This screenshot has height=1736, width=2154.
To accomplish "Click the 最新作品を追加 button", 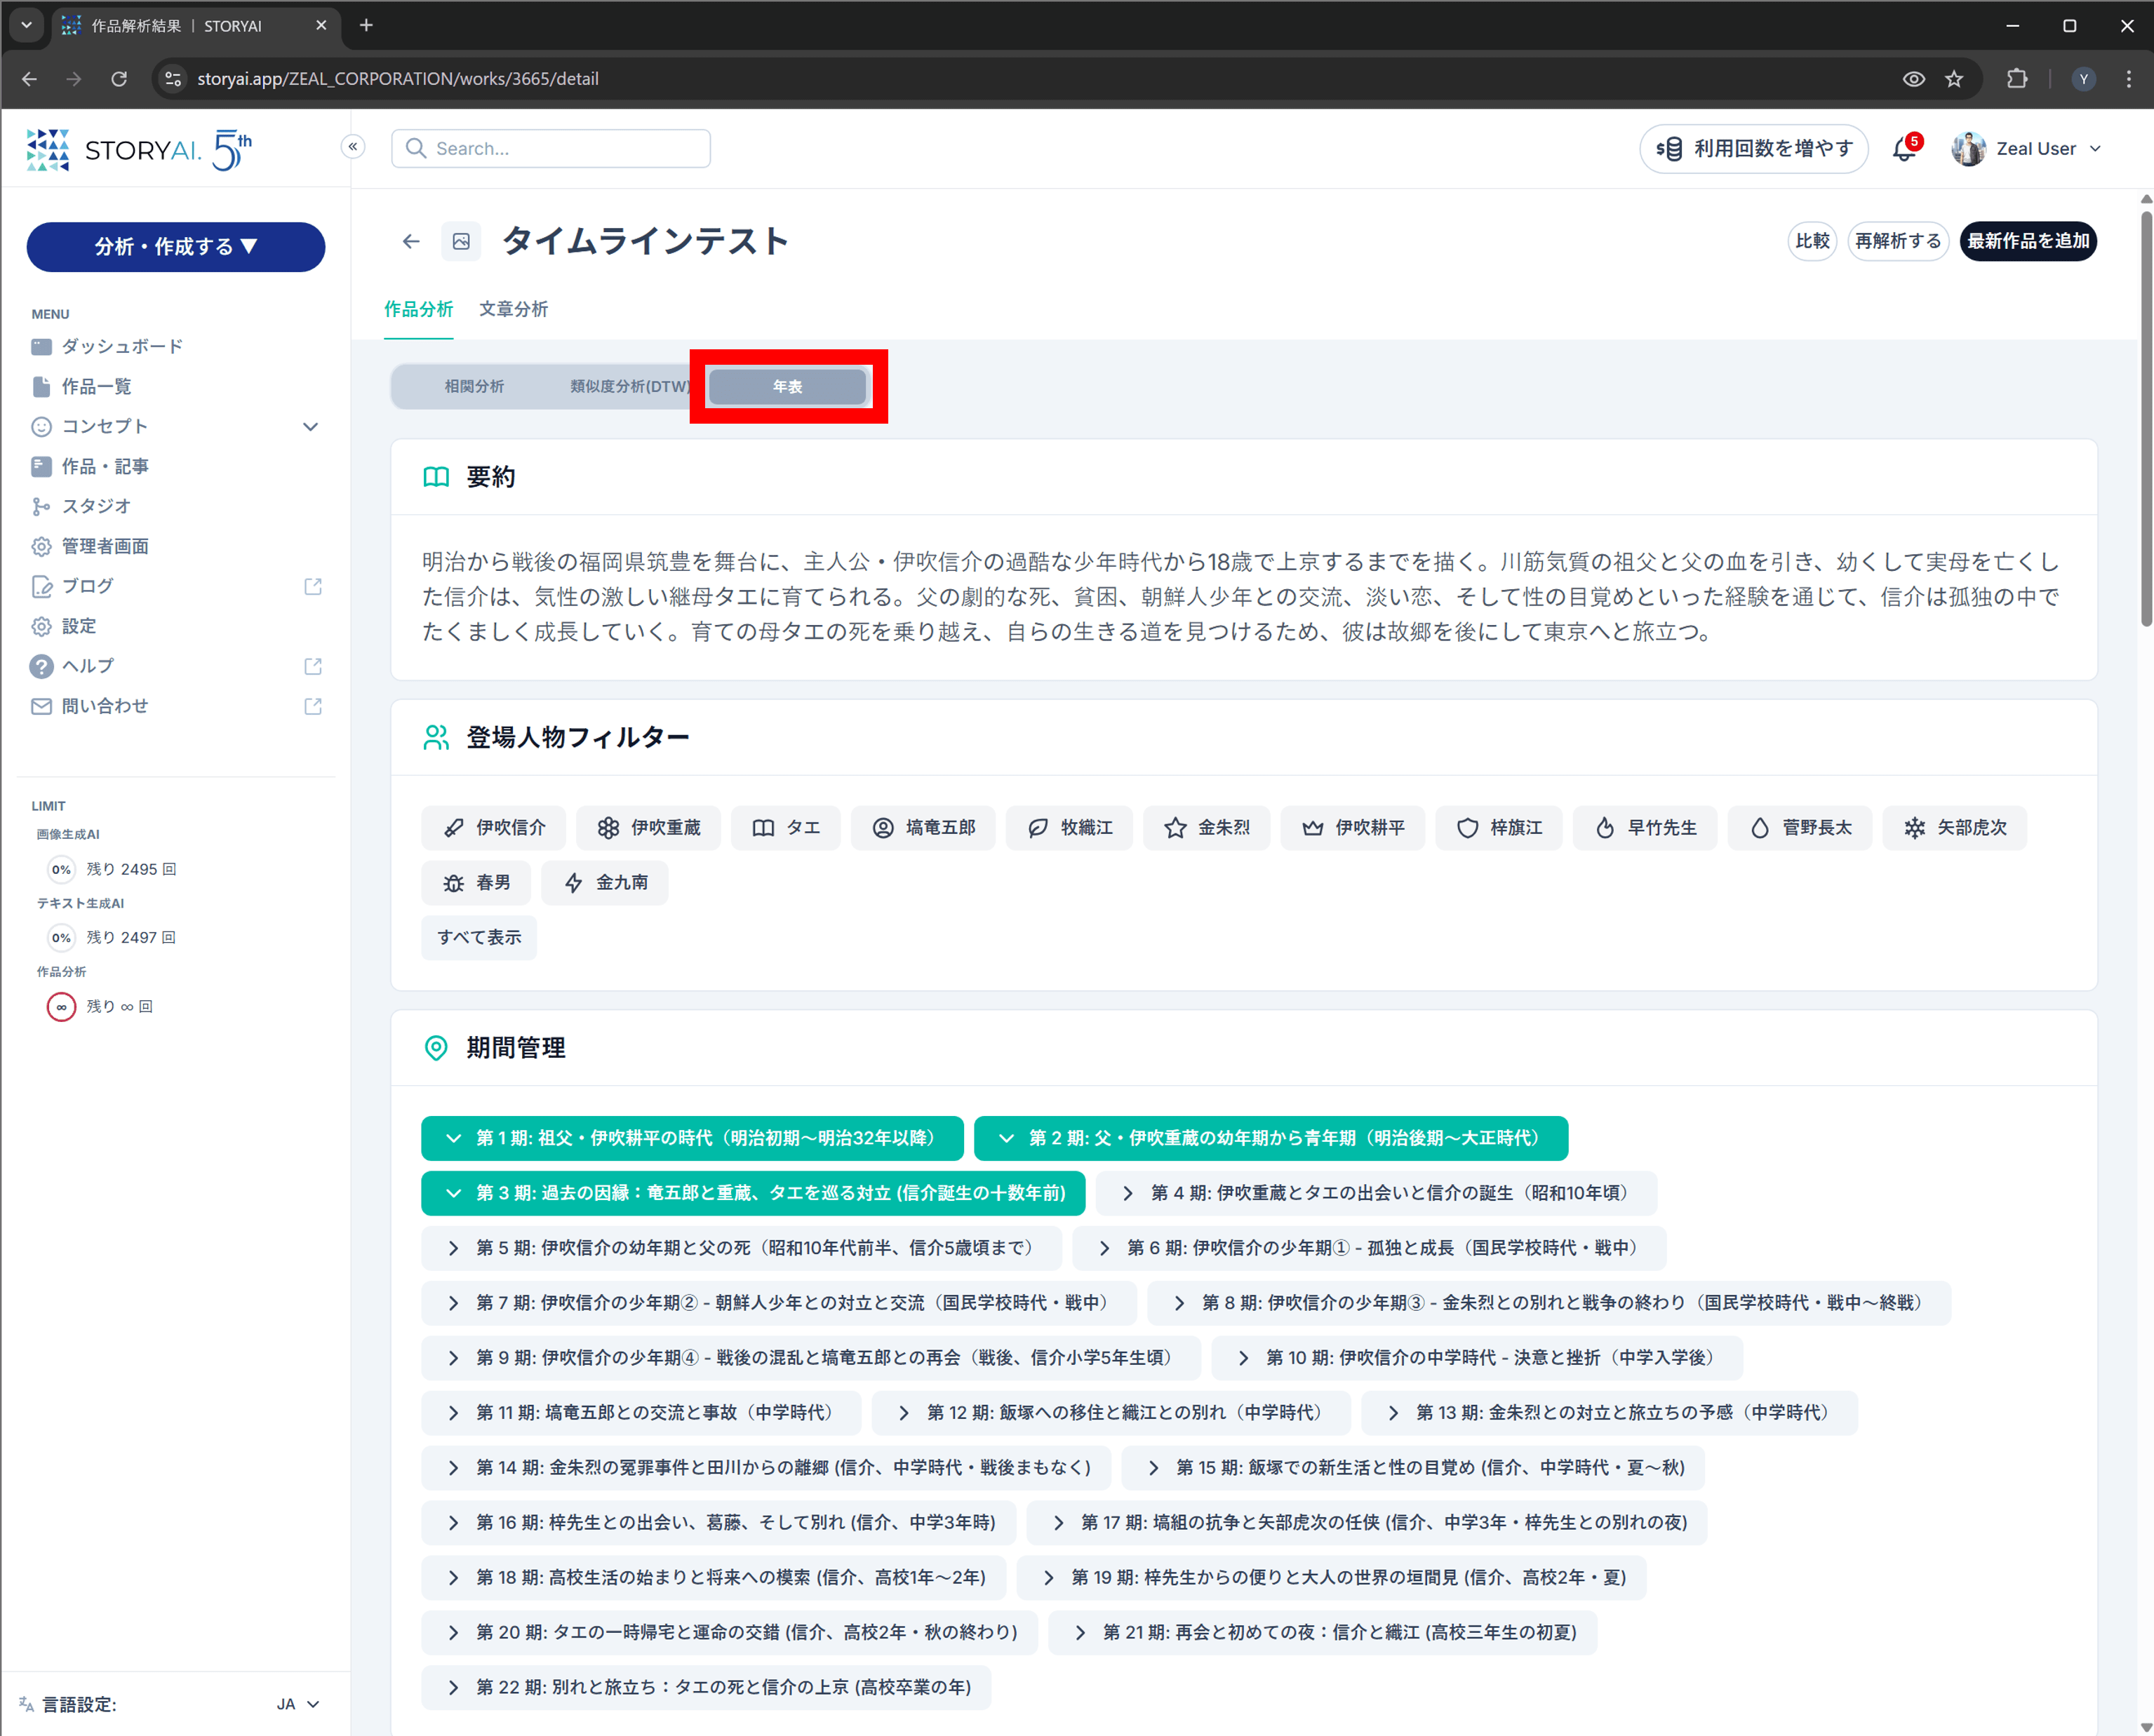I will [2028, 242].
